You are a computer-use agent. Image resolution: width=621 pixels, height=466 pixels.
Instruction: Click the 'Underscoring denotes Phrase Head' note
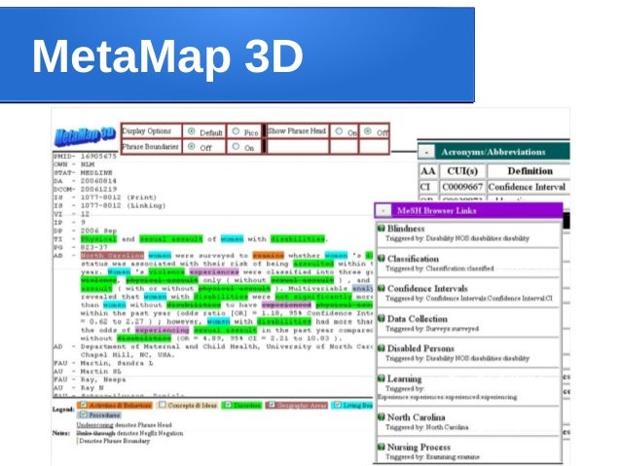point(124,425)
